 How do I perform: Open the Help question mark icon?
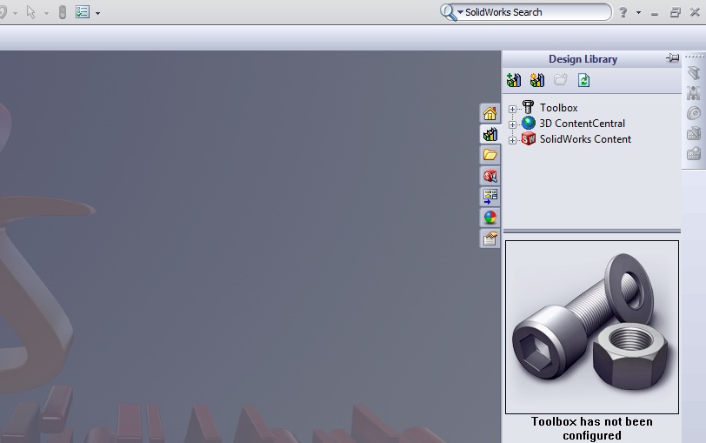(x=623, y=12)
